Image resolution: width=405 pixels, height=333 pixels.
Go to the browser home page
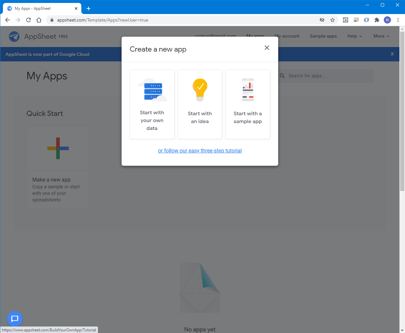pyautogui.click(x=39, y=20)
